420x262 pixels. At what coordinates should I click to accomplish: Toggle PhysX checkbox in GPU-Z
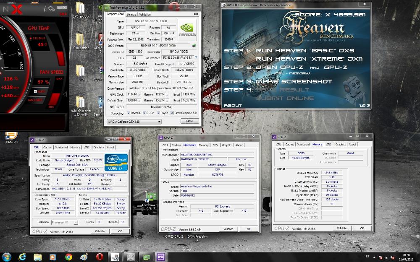coord(158,113)
